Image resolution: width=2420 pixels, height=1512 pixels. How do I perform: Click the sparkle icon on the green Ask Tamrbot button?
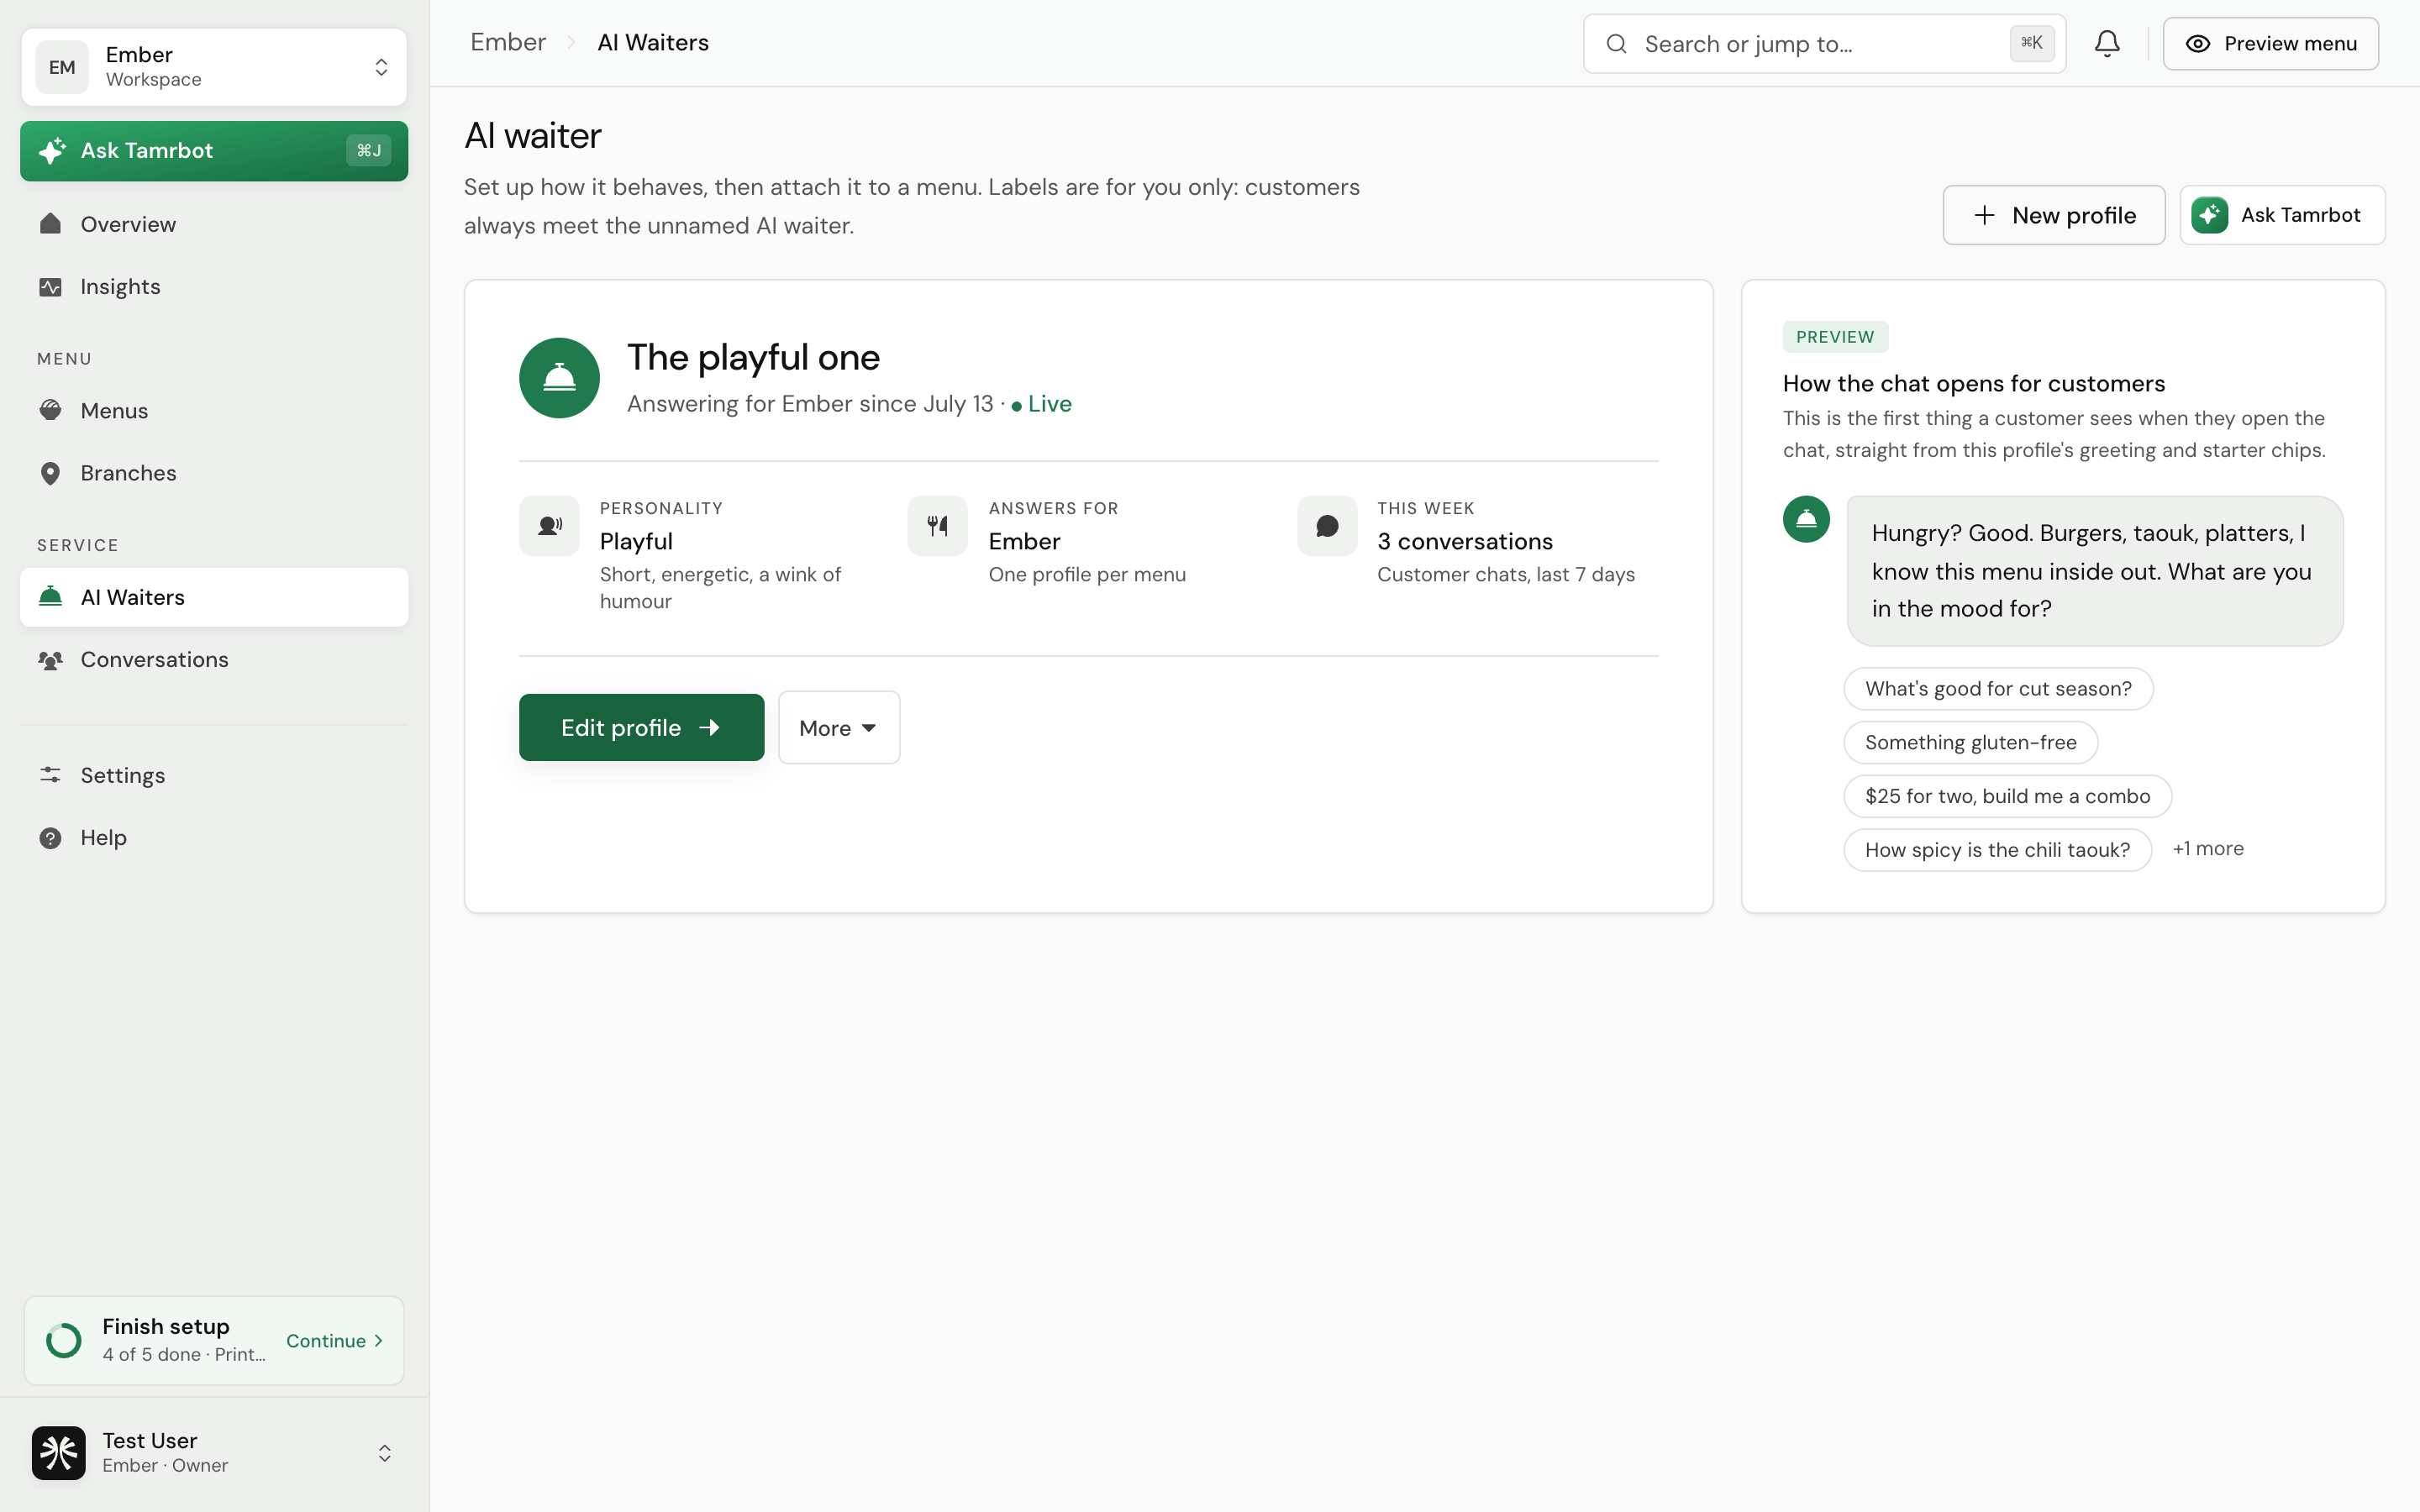coord(52,151)
